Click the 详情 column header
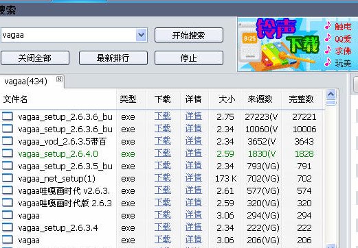Image resolution: width=358 pixels, height=248 pixels. tap(193, 99)
